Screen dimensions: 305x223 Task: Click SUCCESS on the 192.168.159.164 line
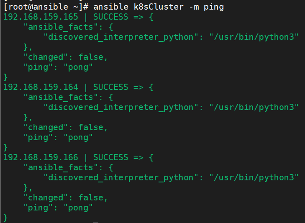pos(110,87)
